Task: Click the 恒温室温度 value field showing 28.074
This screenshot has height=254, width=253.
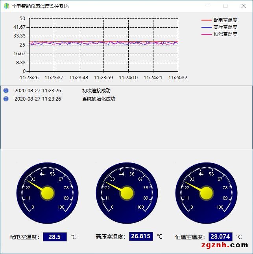Action: [x=220, y=237]
